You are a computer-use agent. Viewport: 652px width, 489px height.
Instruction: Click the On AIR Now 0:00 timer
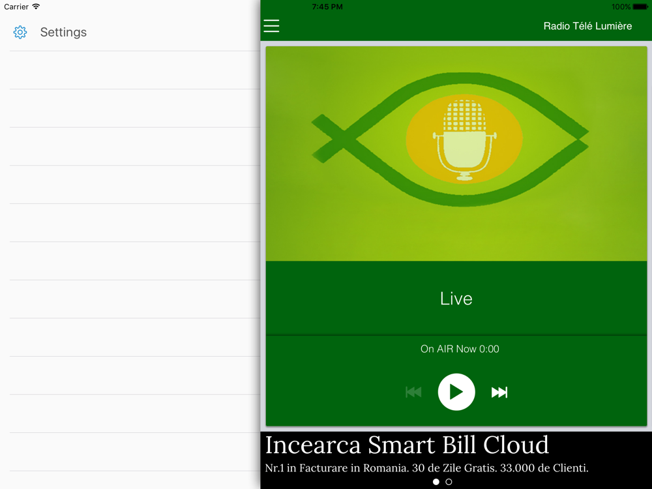point(460,349)
